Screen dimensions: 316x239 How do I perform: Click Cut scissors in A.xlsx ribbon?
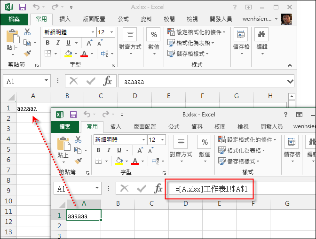27,32
